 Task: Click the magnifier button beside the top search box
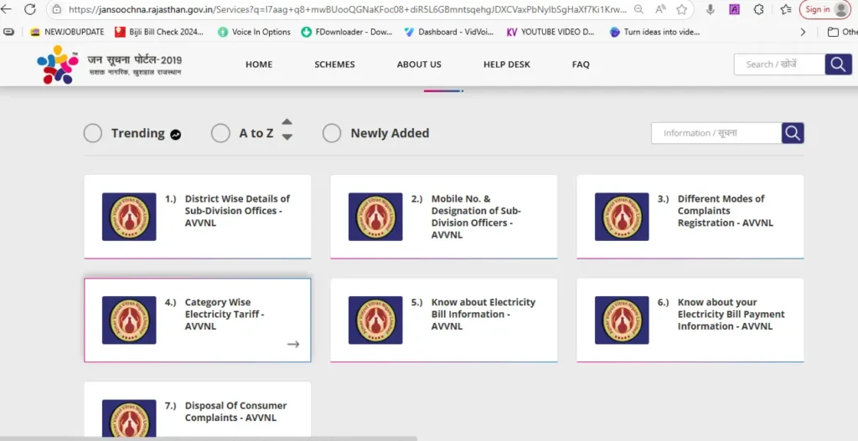tap(838, 64)
